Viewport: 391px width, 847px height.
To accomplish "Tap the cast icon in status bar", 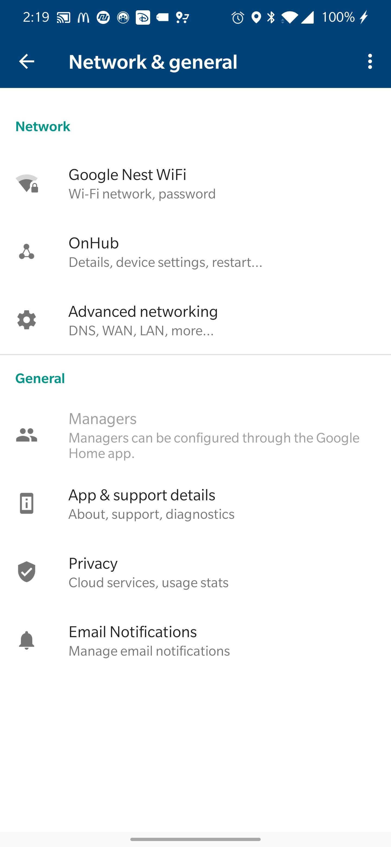I will point(64,17).
